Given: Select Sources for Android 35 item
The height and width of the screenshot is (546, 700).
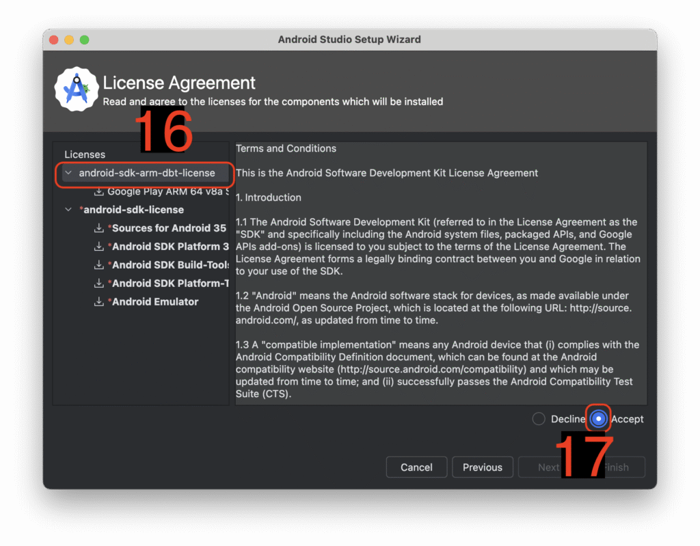Looking at the screenshot, I should tap(167, 228).
